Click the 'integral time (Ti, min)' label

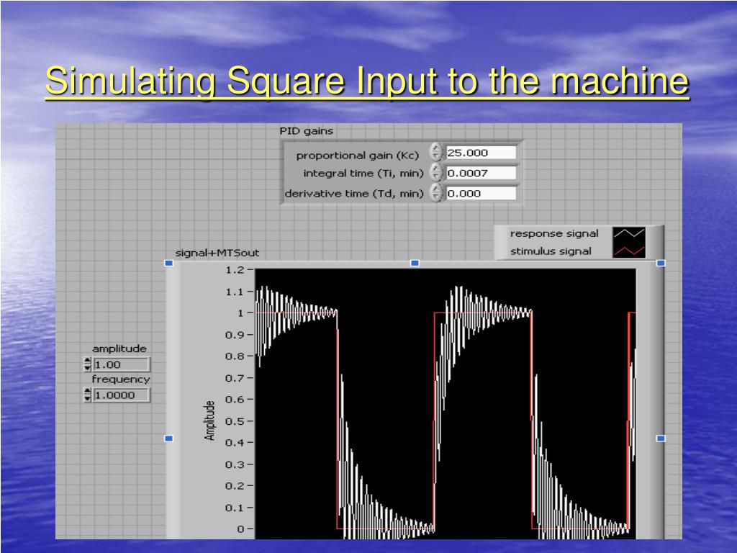pos(363,173)
